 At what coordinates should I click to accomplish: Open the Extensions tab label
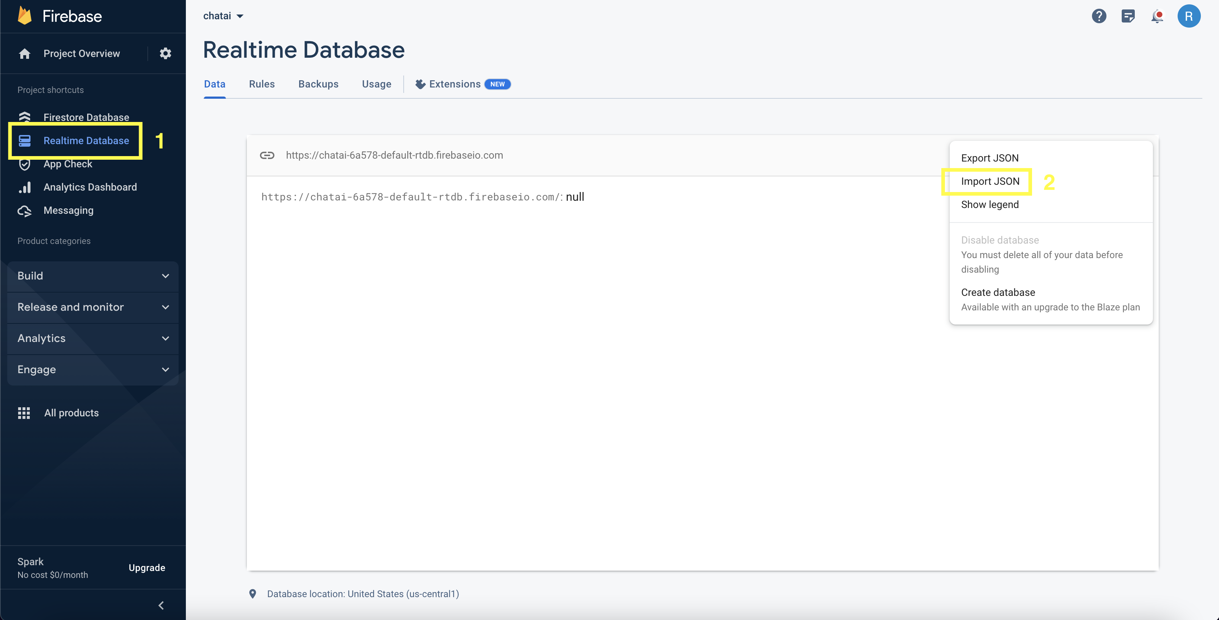click(x=455, y=84)
